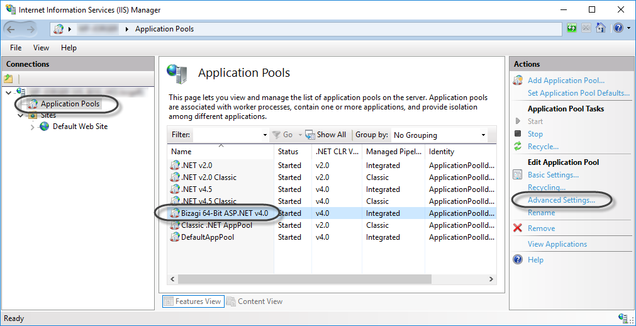
Task: Click the Show All button
Action: point(326,135)
